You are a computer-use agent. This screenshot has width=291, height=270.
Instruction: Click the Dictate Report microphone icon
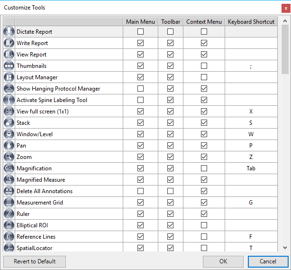[9, 32]
